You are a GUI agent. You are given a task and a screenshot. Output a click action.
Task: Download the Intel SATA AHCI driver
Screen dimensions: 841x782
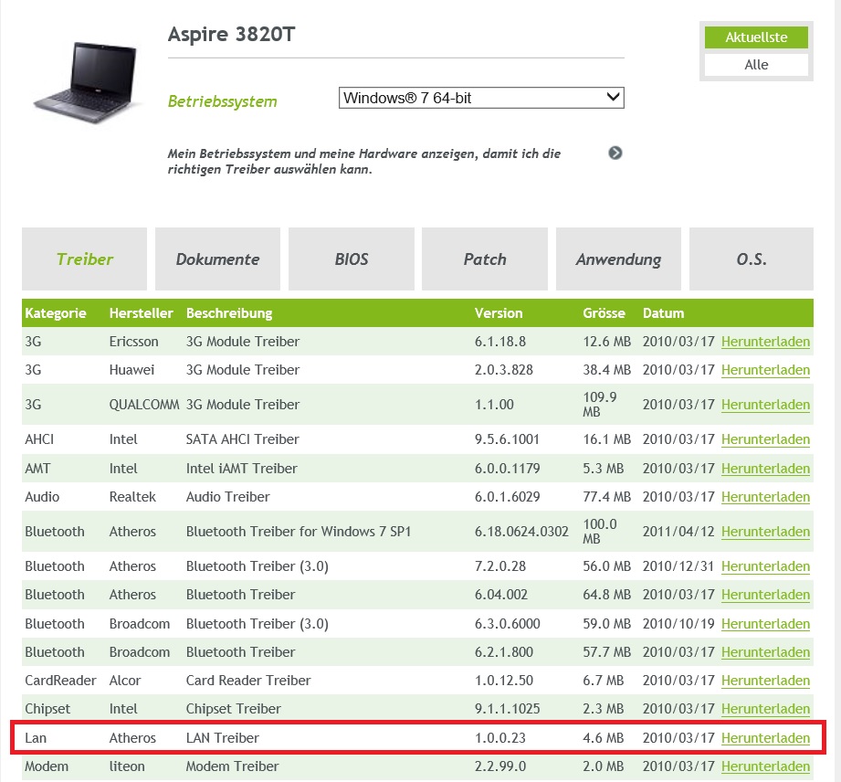tap(765, 439)
